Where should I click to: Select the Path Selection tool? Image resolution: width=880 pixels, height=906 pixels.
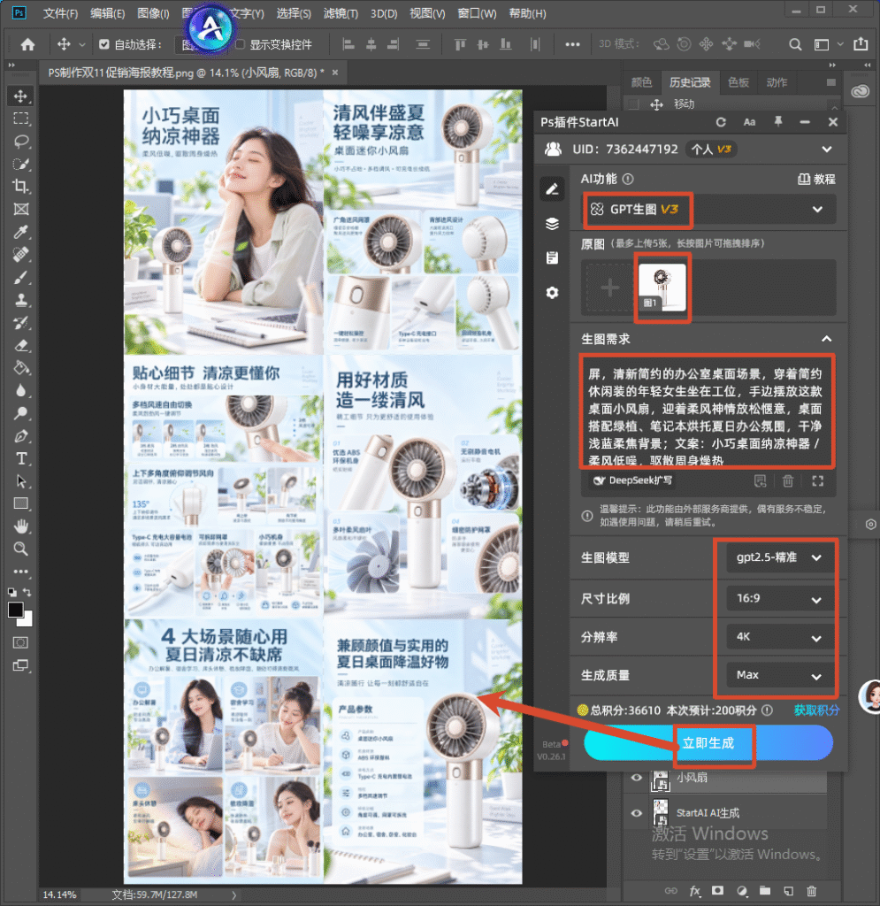point(21,480)
